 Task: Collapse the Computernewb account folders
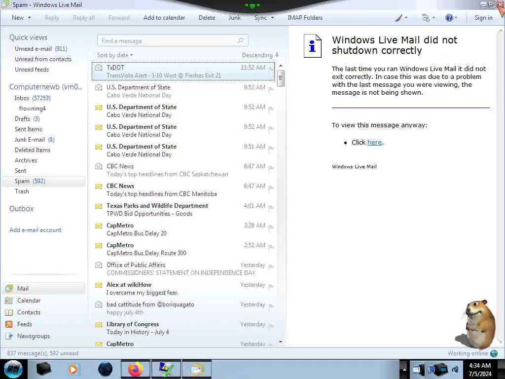(x=46, y=87)
